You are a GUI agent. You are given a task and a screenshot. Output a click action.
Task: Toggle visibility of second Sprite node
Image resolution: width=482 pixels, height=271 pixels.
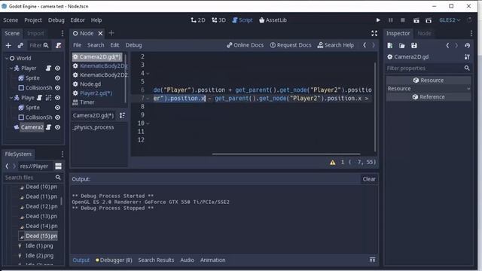(57, 108)
